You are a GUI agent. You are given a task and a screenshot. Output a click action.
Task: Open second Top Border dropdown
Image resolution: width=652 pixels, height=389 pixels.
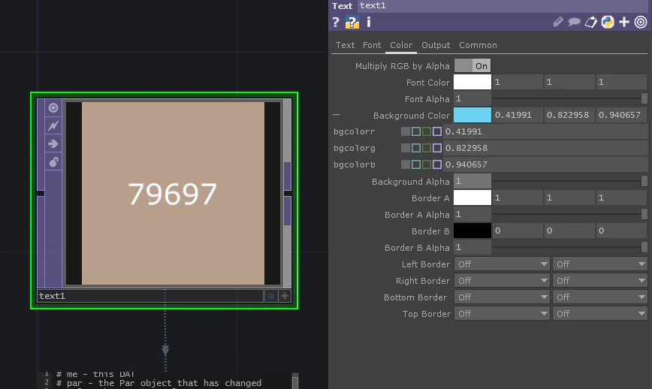[x=600, y=314]
